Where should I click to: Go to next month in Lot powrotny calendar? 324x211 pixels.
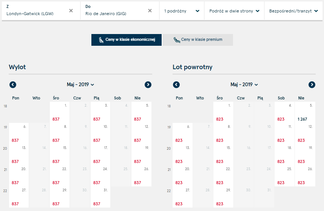(x=312, y=85)
